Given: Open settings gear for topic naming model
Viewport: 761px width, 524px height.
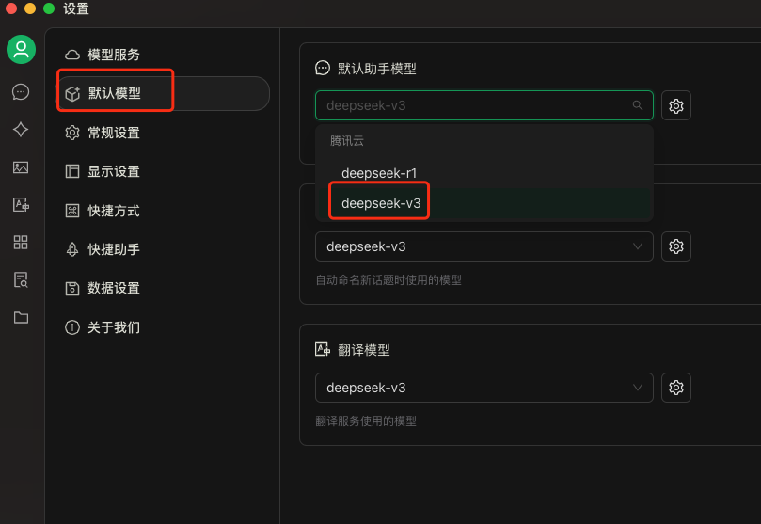Looking at the screenshot, I should (x=676, y=246).
